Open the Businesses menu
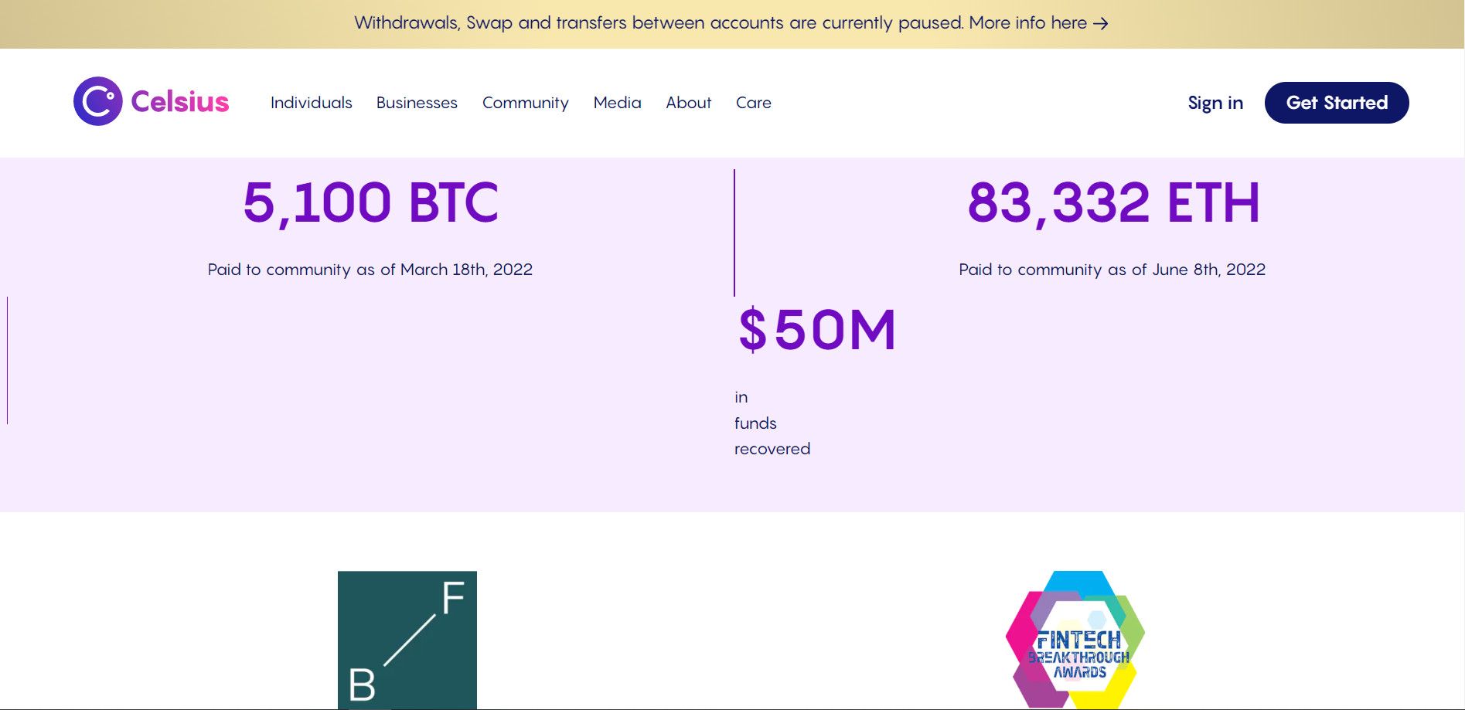Viewport: 1465px width, 710px height. pos(417,103)
